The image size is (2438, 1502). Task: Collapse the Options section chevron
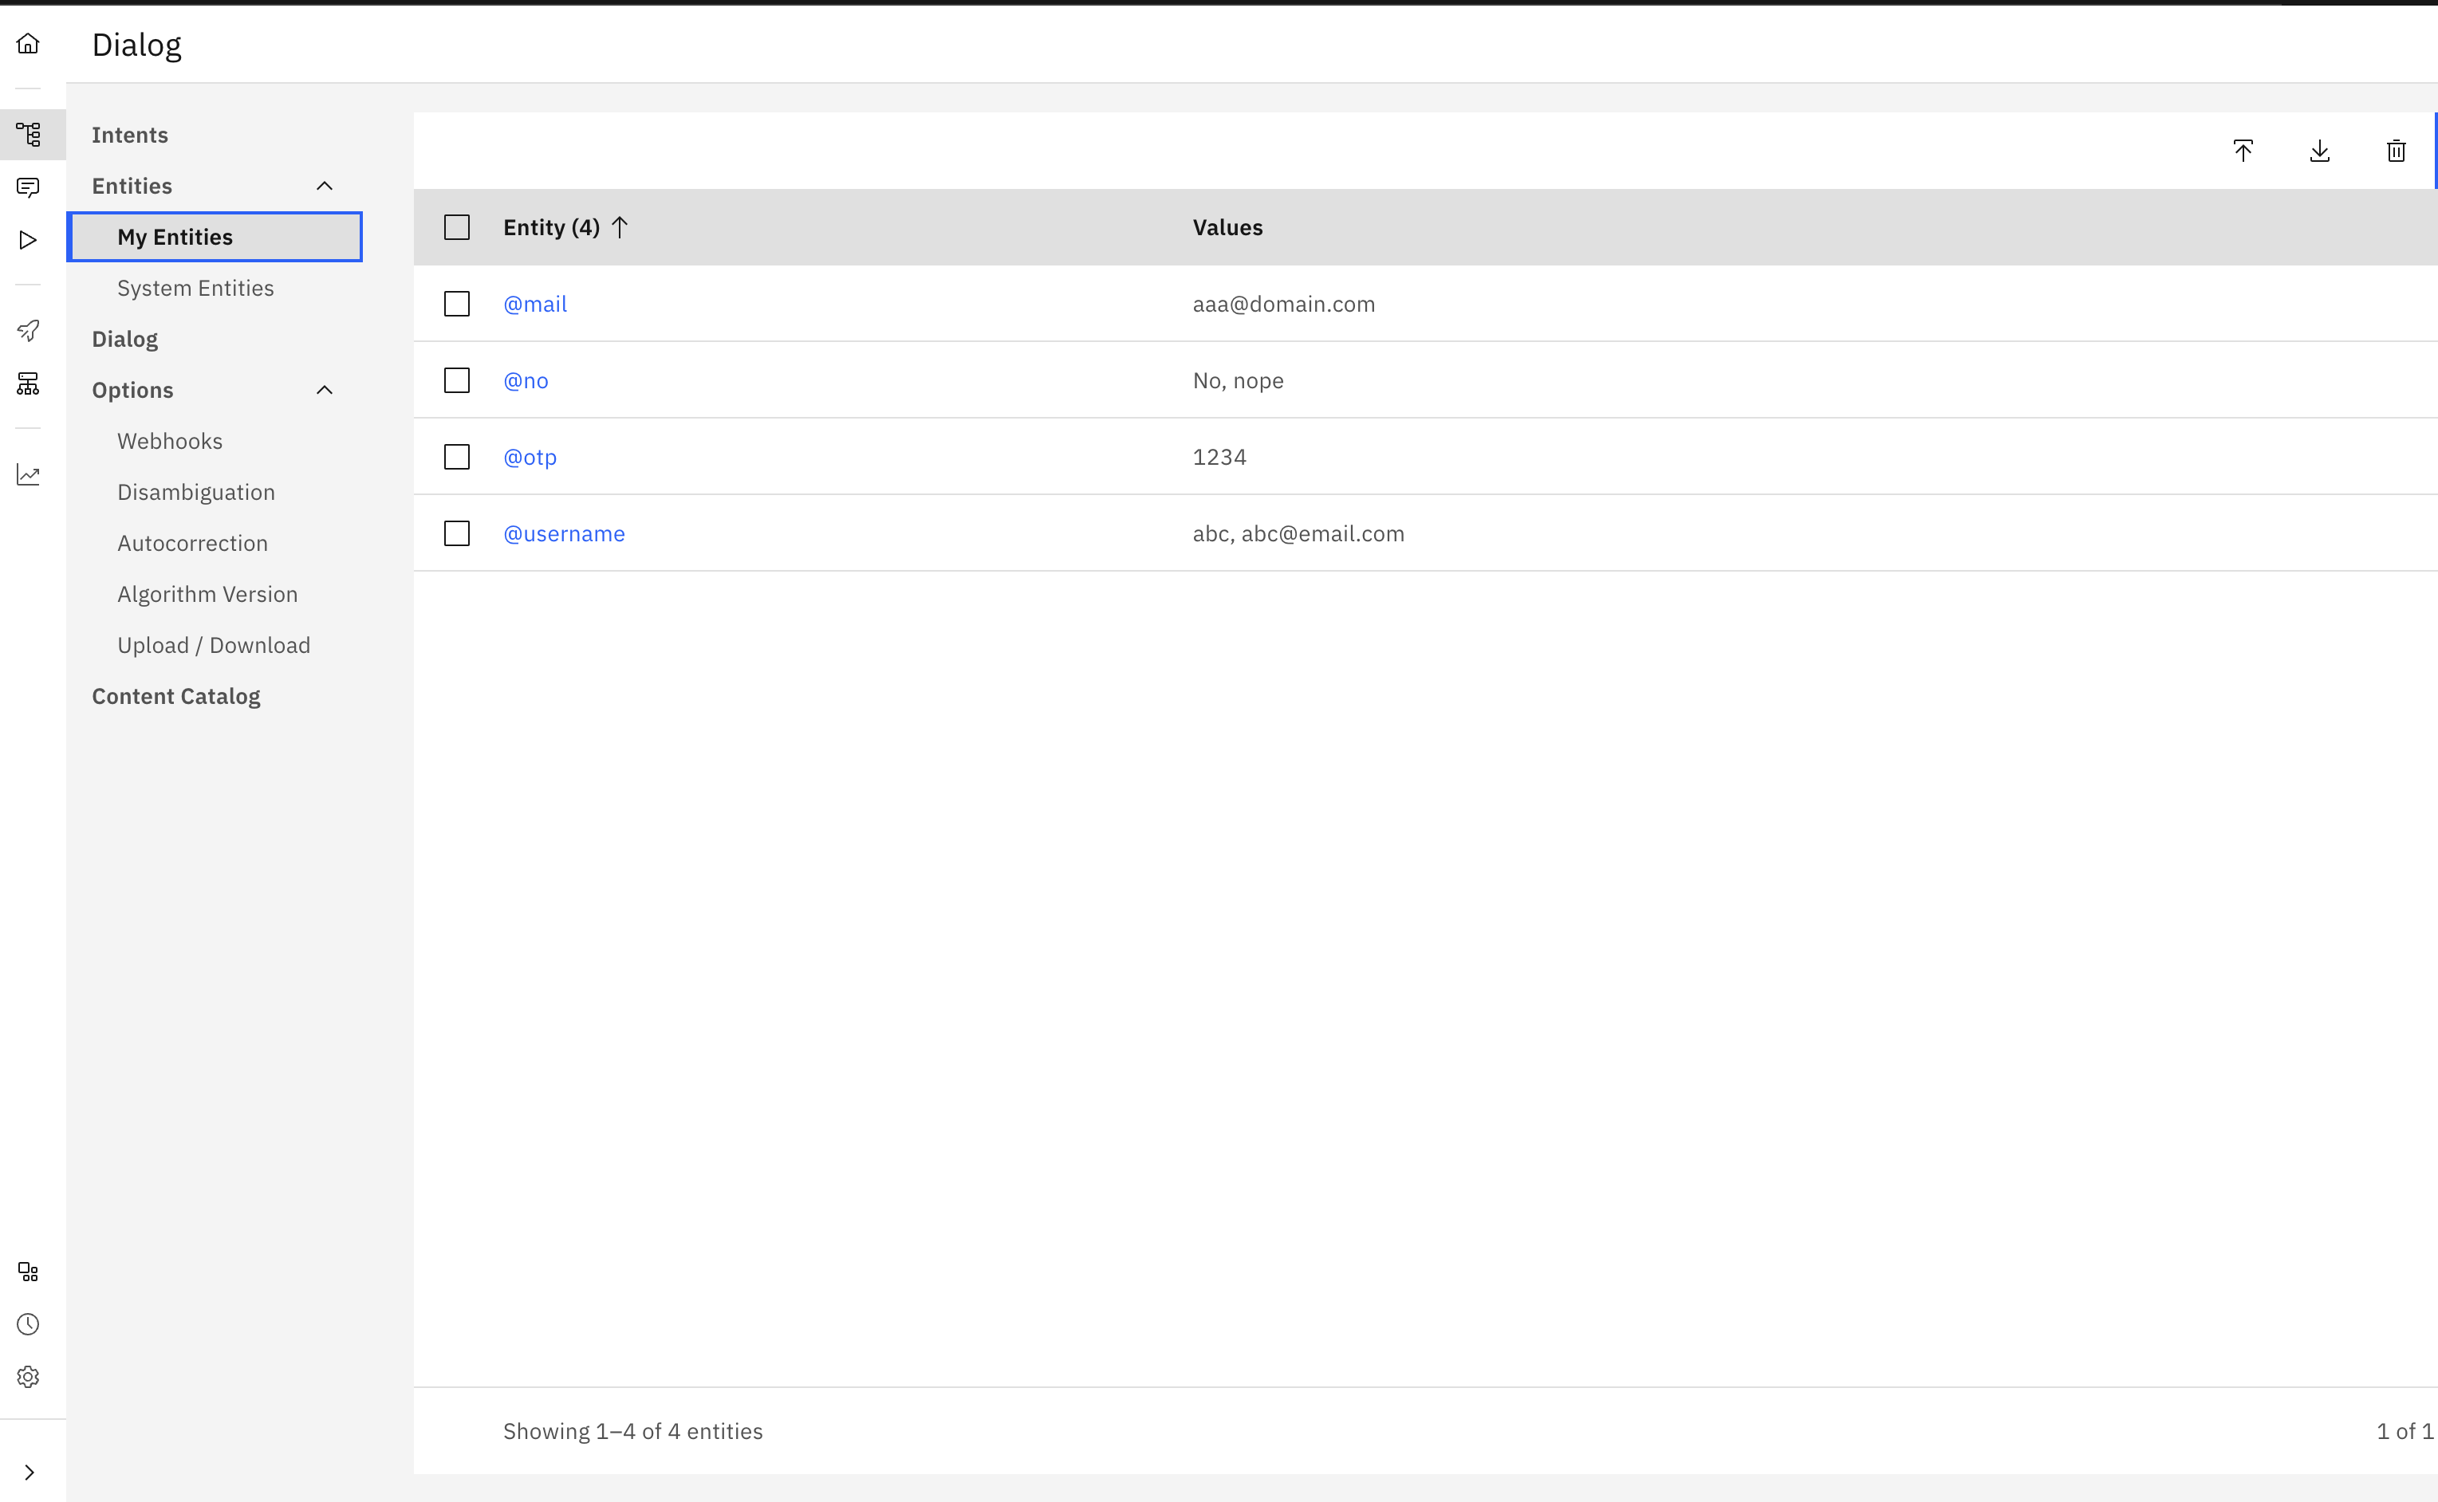(324, 391)
